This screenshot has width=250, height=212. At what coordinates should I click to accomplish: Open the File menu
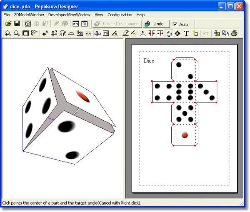coord(7,15)
